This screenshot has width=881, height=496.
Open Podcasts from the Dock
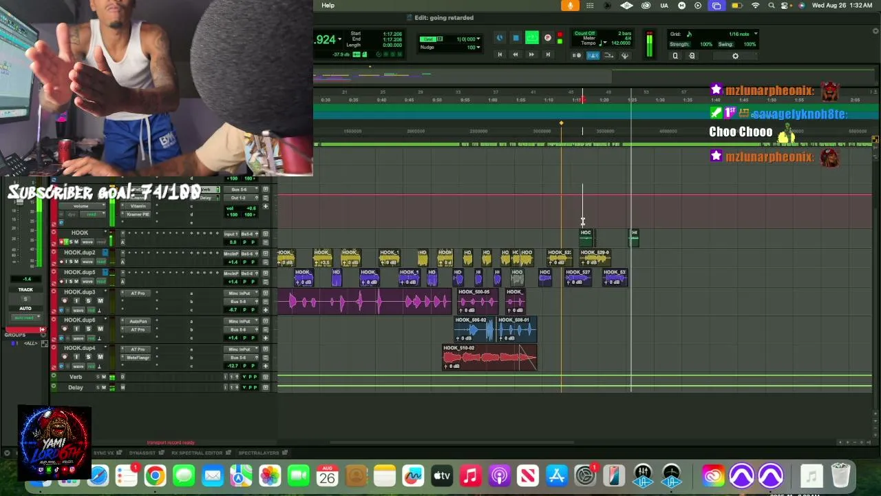499,475
